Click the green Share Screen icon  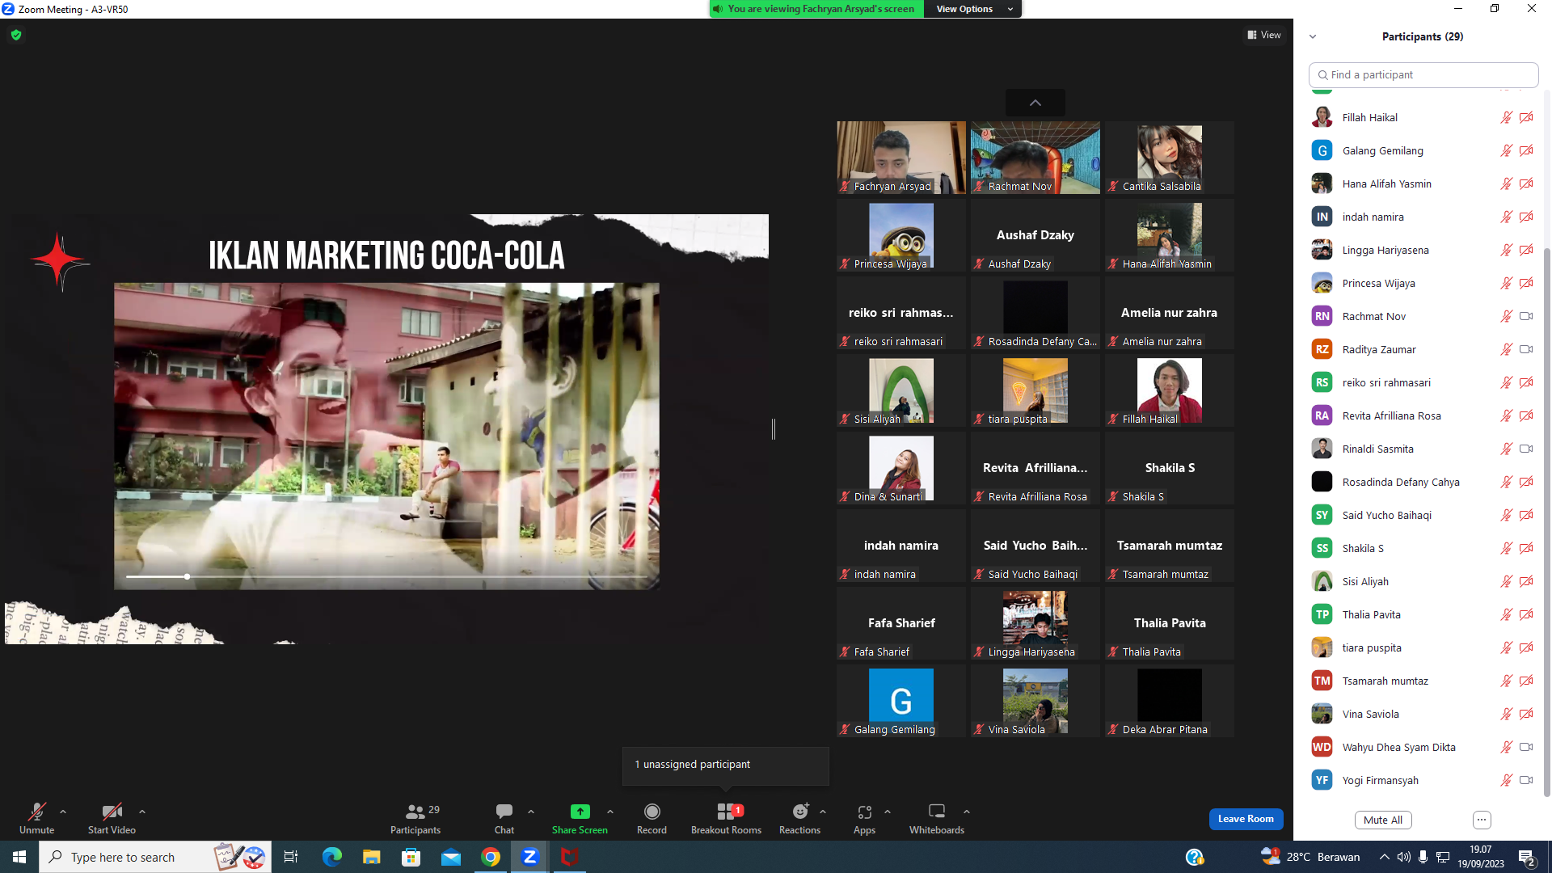point(580,812)
